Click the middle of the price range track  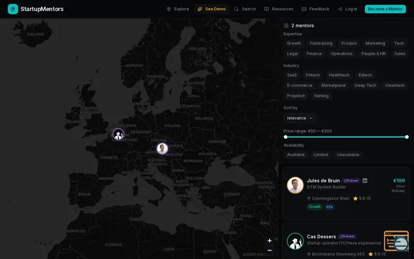tap(346, 137)
